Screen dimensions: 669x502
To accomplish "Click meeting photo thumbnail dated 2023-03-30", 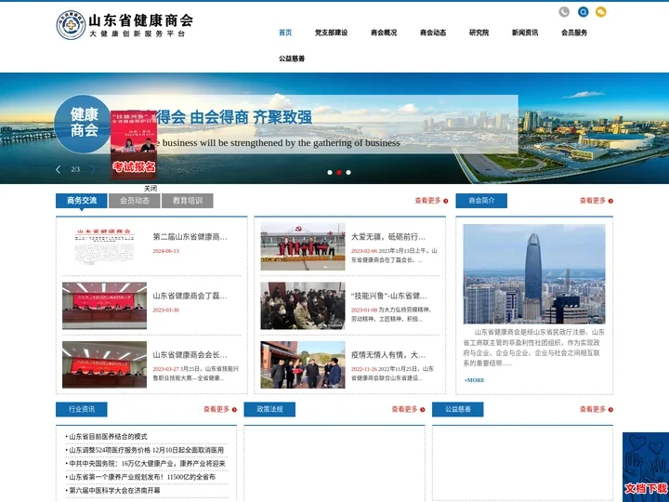I will (104, 306).
